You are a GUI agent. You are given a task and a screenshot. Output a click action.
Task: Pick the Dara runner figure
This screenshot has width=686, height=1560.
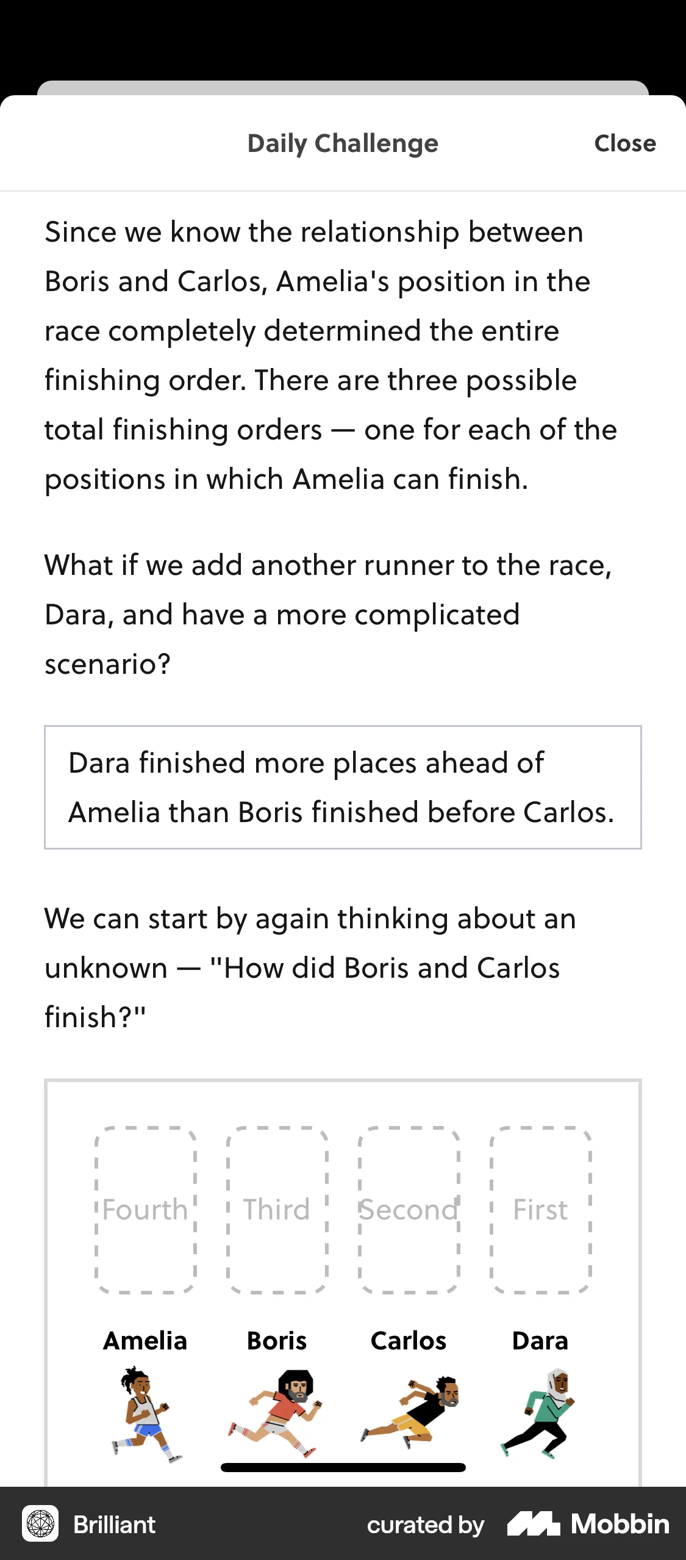coord(540,1413)
